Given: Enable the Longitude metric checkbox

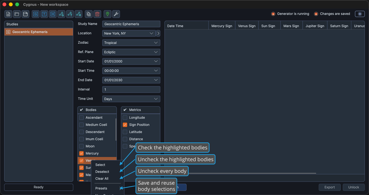Looking at the screenshot, I should pos(125,118).
